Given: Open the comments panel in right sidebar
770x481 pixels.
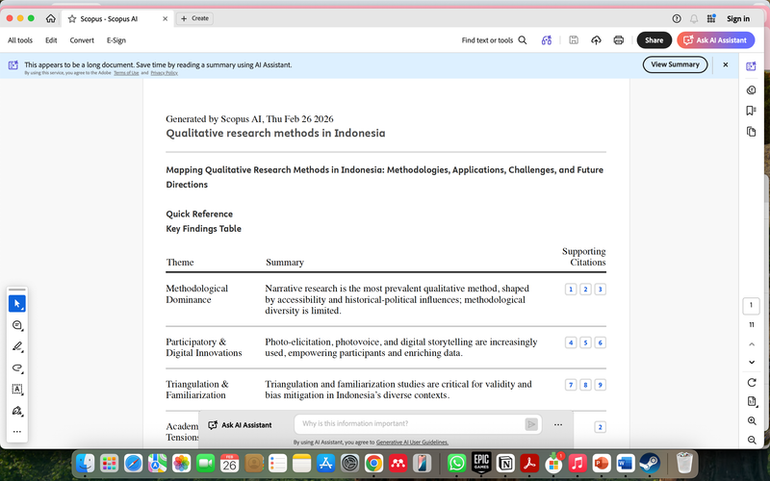Looking at the screenshot, I should click(751, 89).
